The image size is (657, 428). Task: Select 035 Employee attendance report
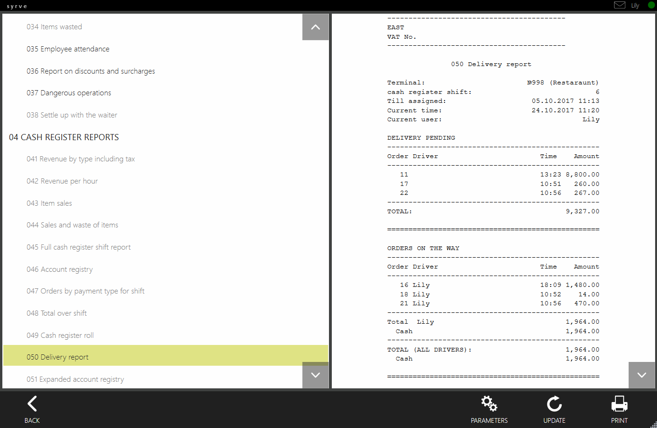[x=68, y=49]
